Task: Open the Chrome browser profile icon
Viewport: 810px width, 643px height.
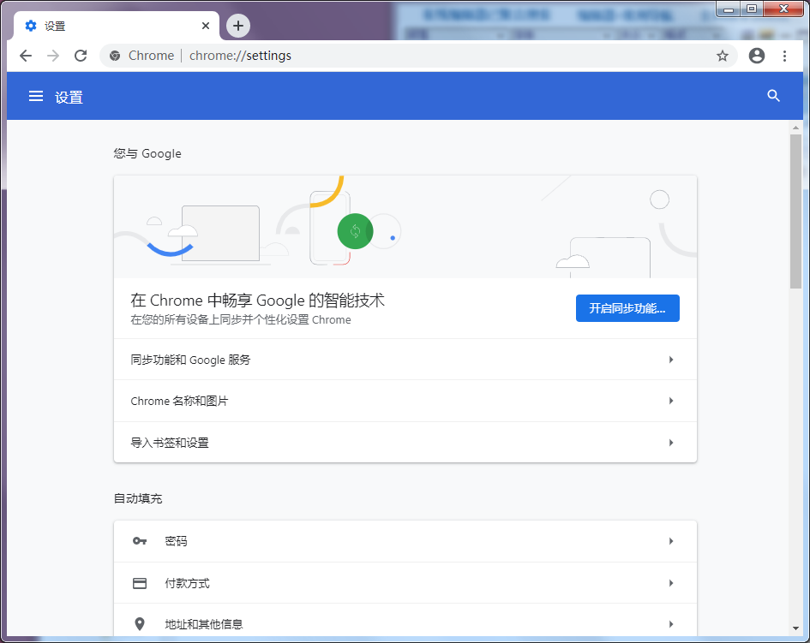Action: (x=757, y=55)
